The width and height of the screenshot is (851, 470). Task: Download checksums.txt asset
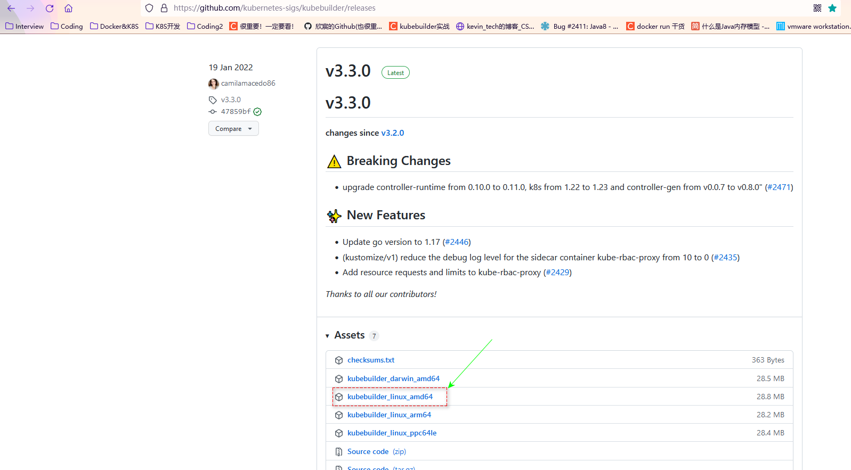pos(371,360)
